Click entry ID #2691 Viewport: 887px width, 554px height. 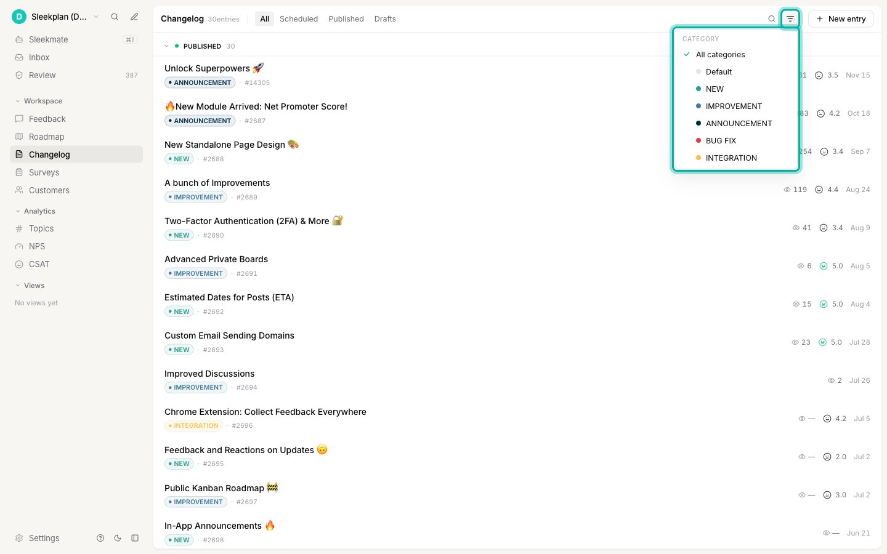coord(247,273)
